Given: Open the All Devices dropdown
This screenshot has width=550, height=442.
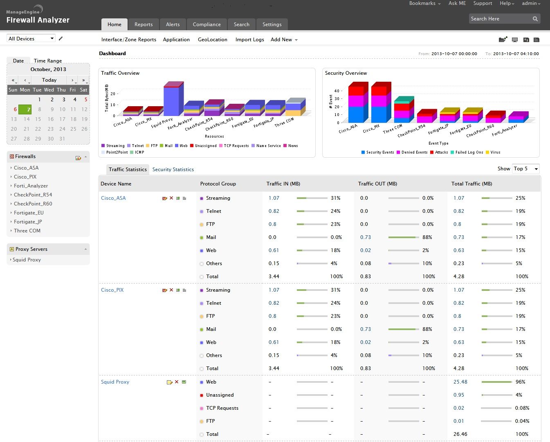Looking at the screenshot, I should (31, 38).
